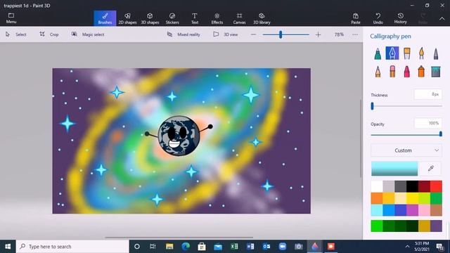The width and height of the screenshot is (450, 253).
Task: Select the Spray can brush
Action: pos(421,72)
